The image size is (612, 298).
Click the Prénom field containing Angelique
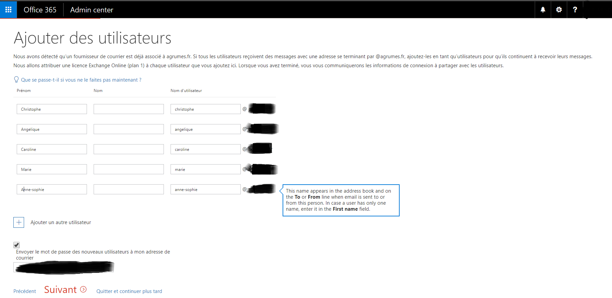coord(52,129)
